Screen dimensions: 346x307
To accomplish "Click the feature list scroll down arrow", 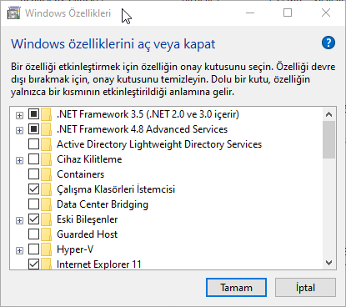I will 329,263.
